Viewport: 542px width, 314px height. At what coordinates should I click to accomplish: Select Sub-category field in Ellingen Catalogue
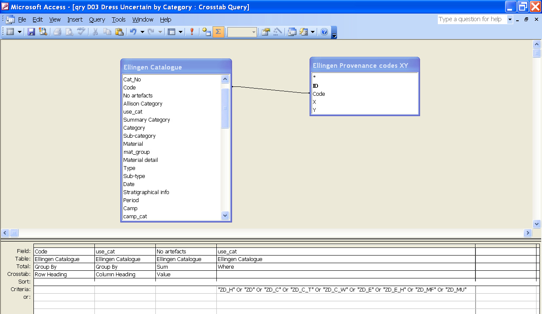coord(139,136)
